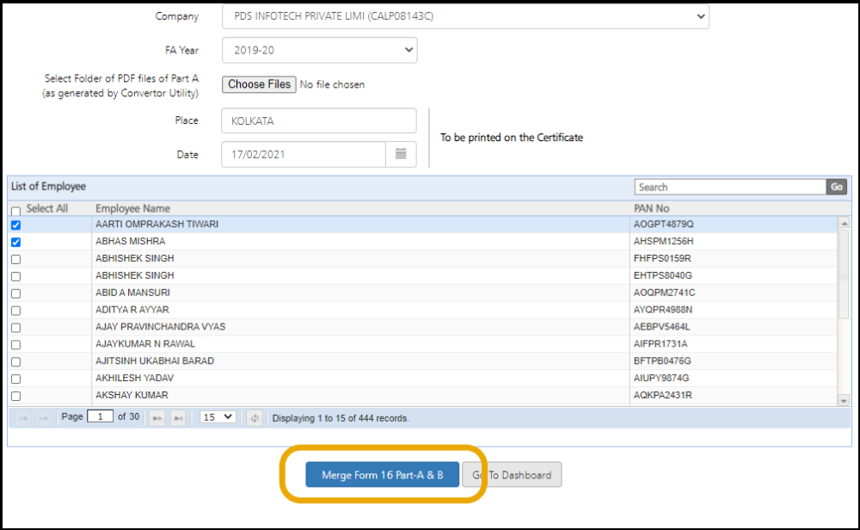Click the employee Search input field
Image resolution: width=860 pixels, height=530 pixels.
(730, 187)
